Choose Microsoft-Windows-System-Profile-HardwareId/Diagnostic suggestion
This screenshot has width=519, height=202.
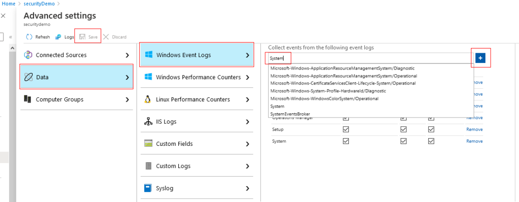click(x=328, y=91)
